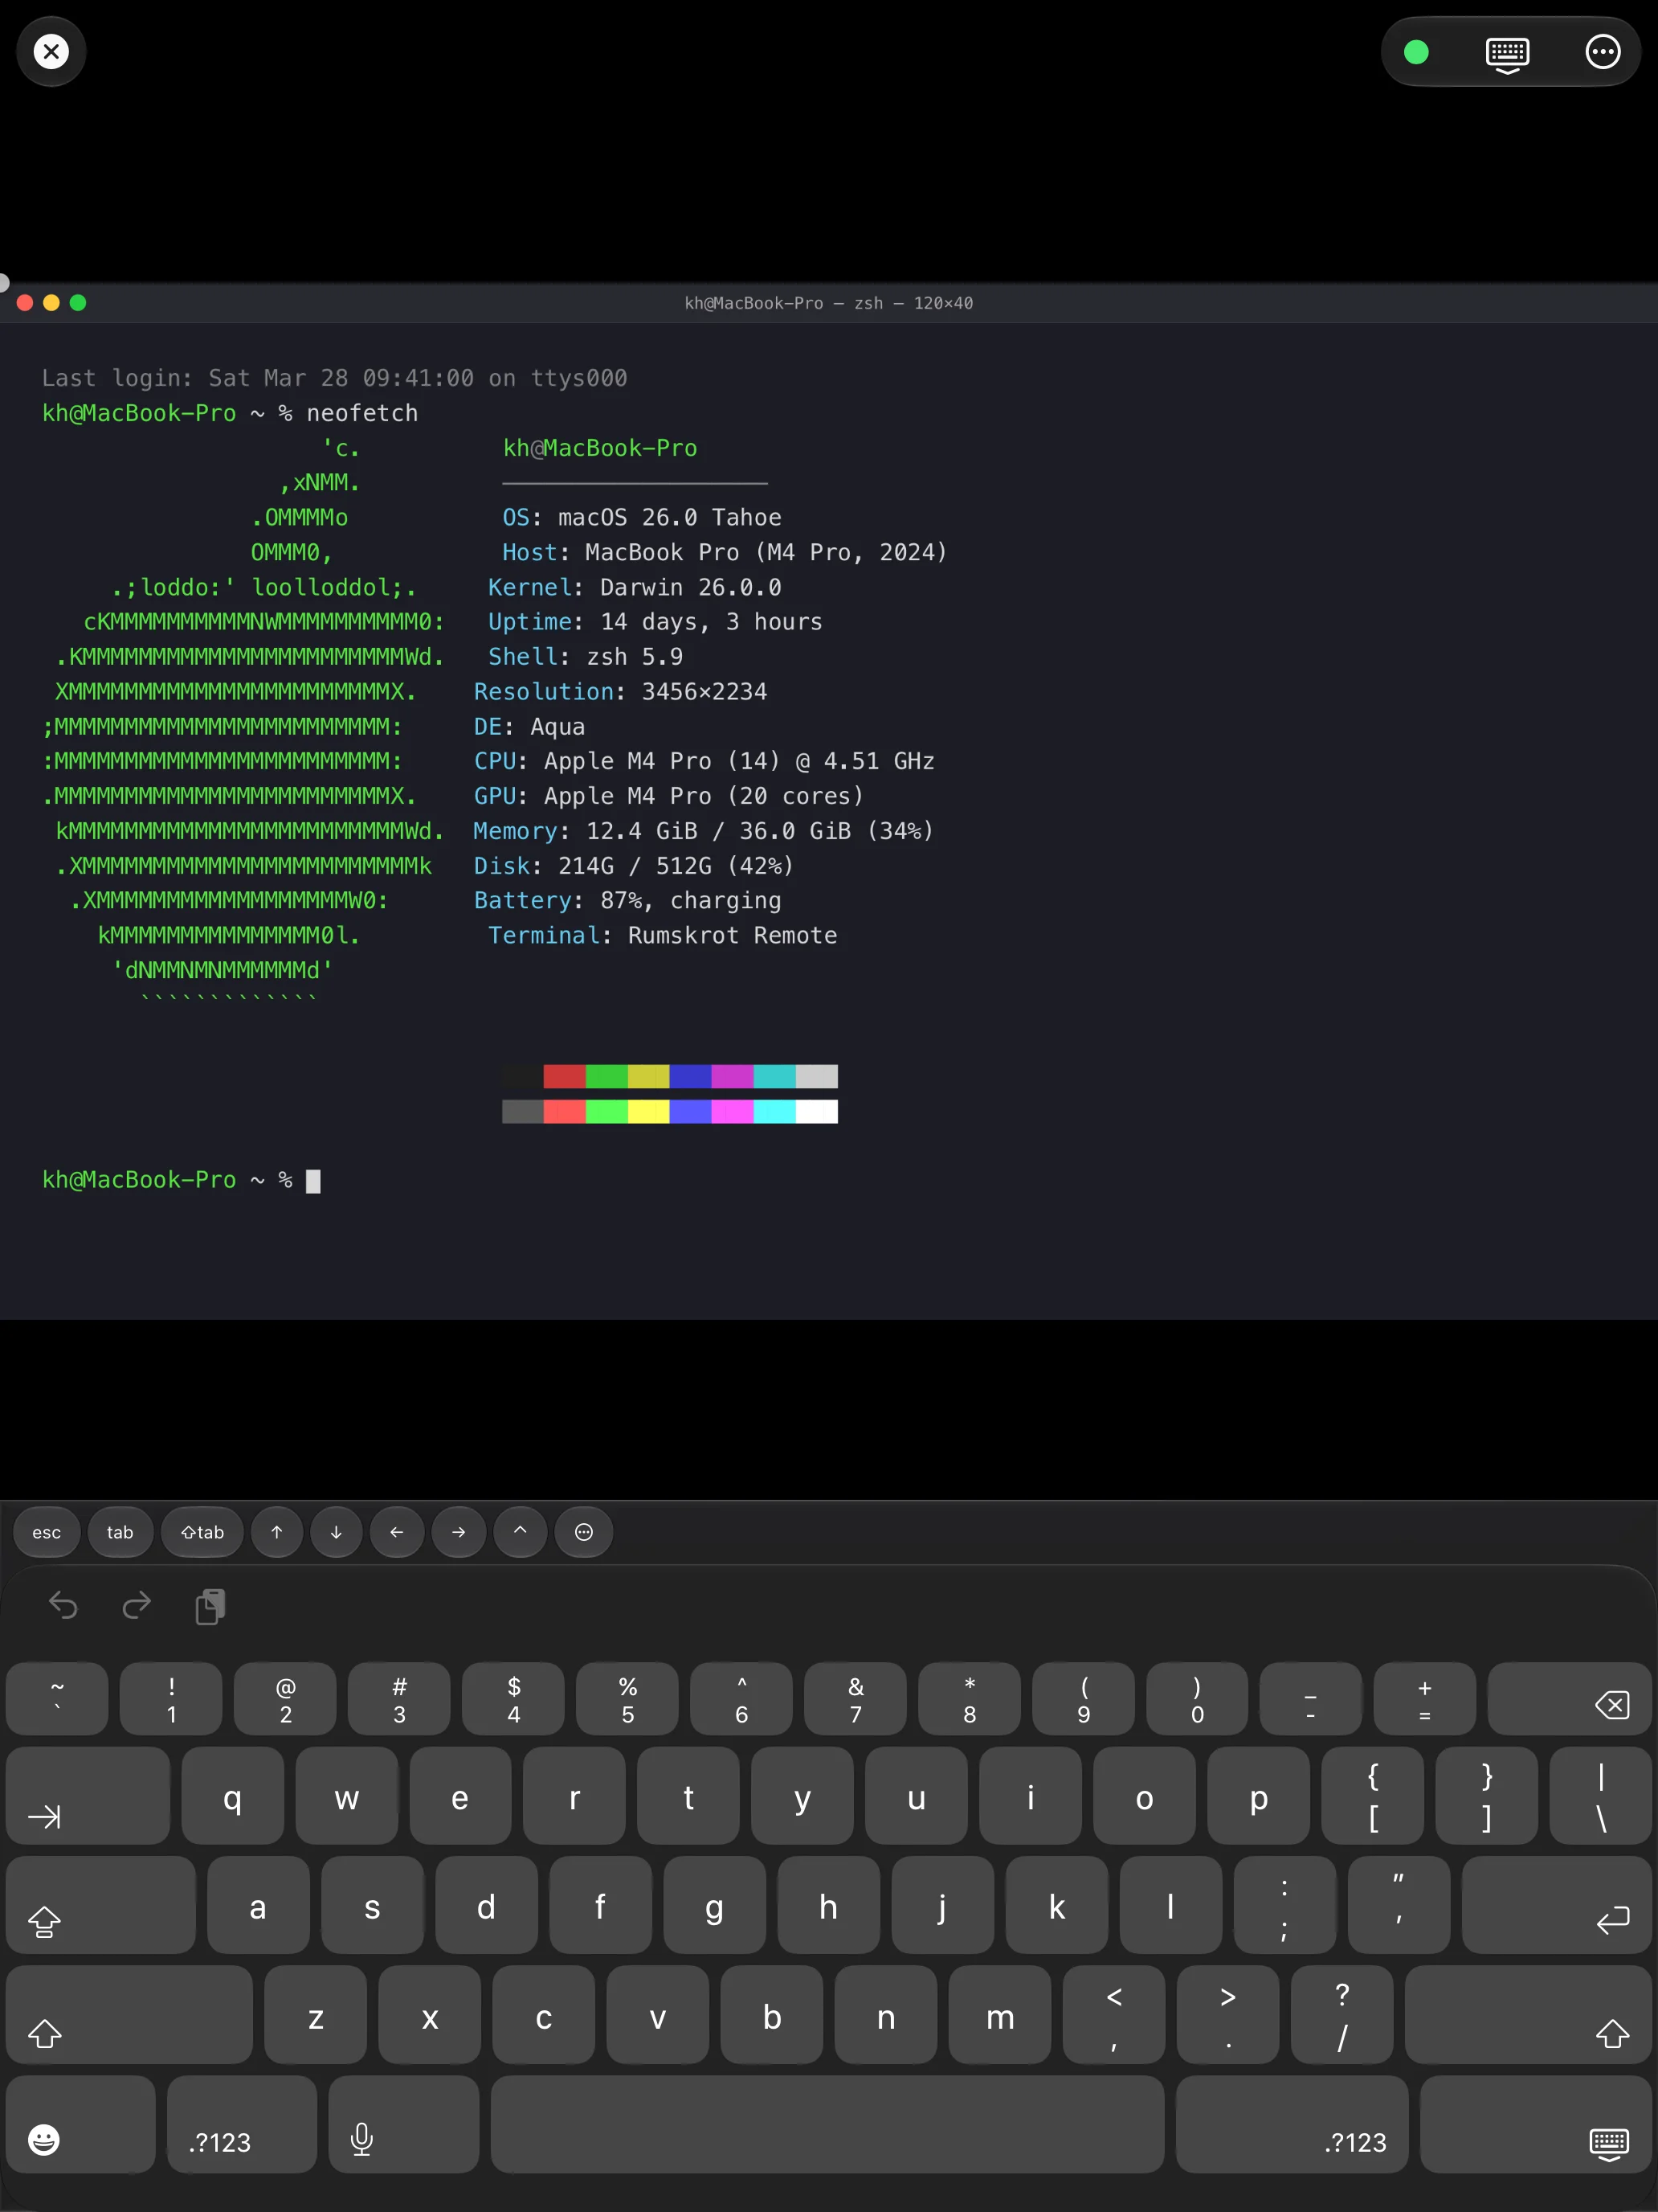Screen dimensions: 1658x2212
Task: Click the terminal title 'kh@MacBook-Pro — zsh — 120×40'
Action: pos(828,303)
